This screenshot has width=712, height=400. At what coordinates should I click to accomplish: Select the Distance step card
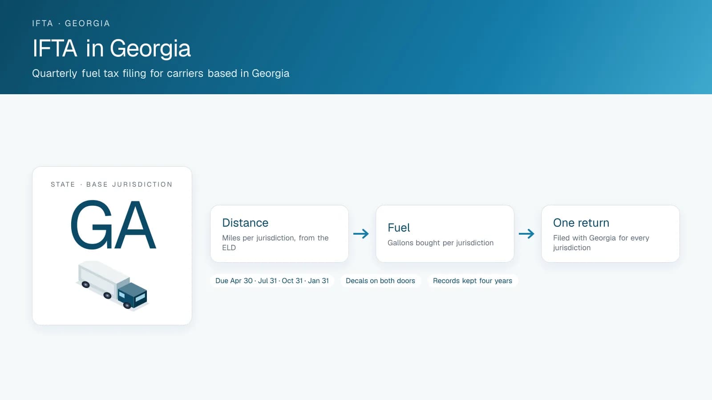click(279, 234)
